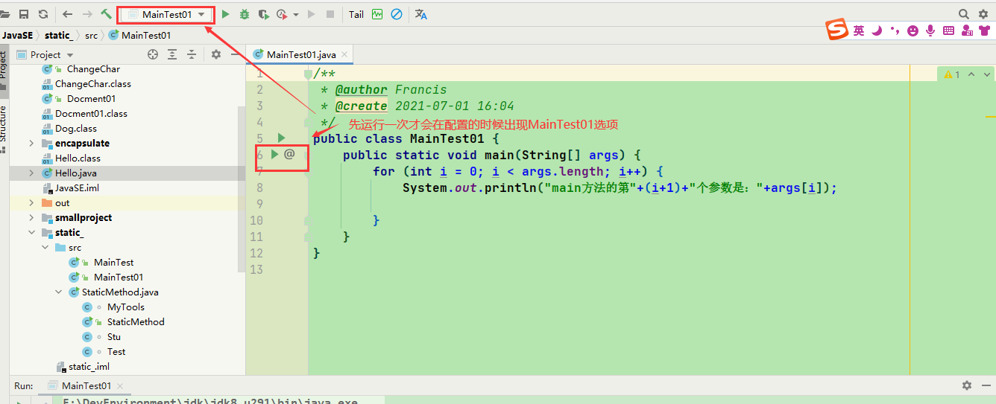
Task: Click the Collapse All icon in the Project panel
Action: tap(192, 54)
